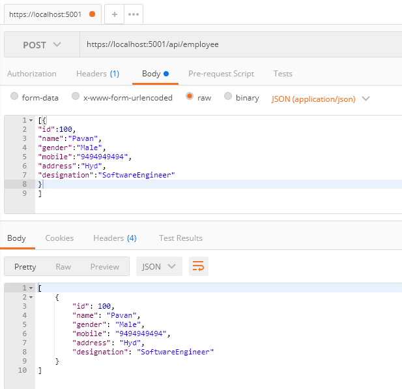Toggle response word wrap icon

pos(199,266)
